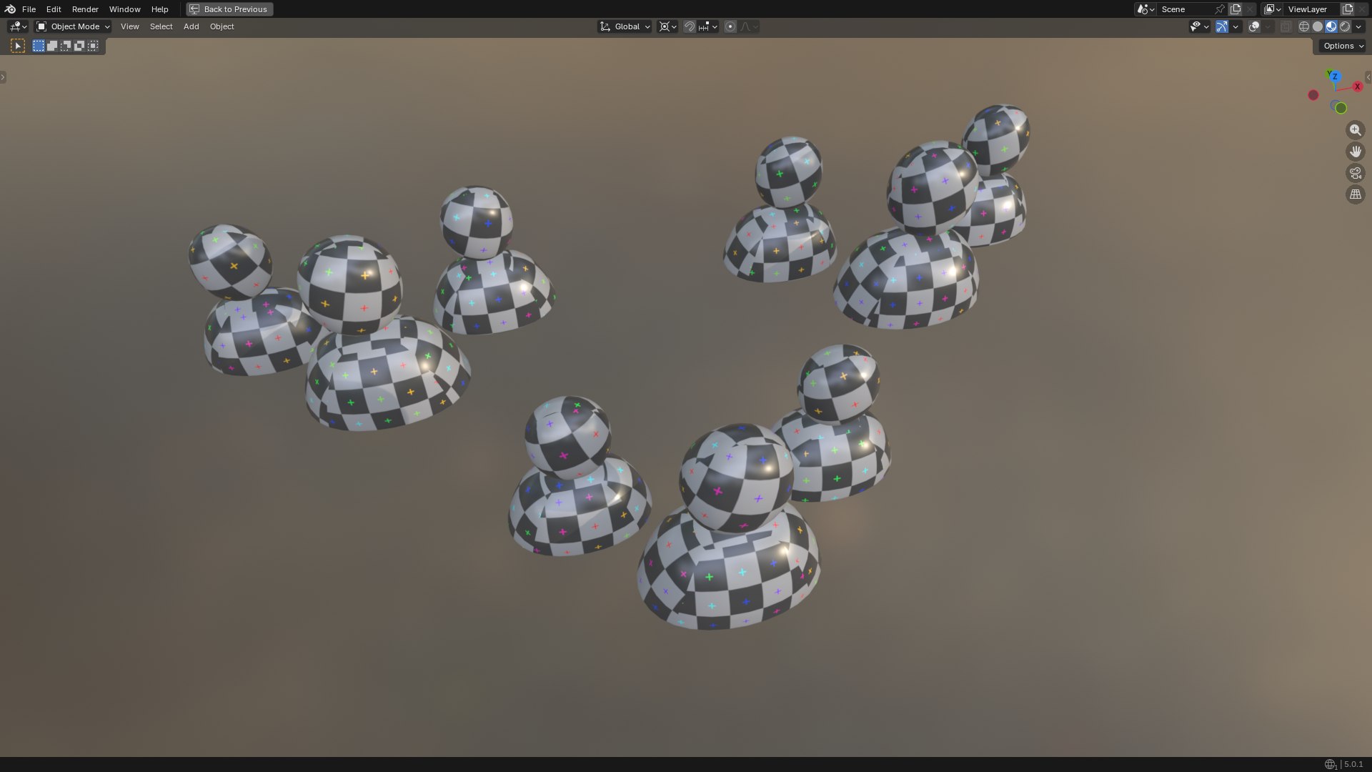Toggle show gizmos button

1222,26
